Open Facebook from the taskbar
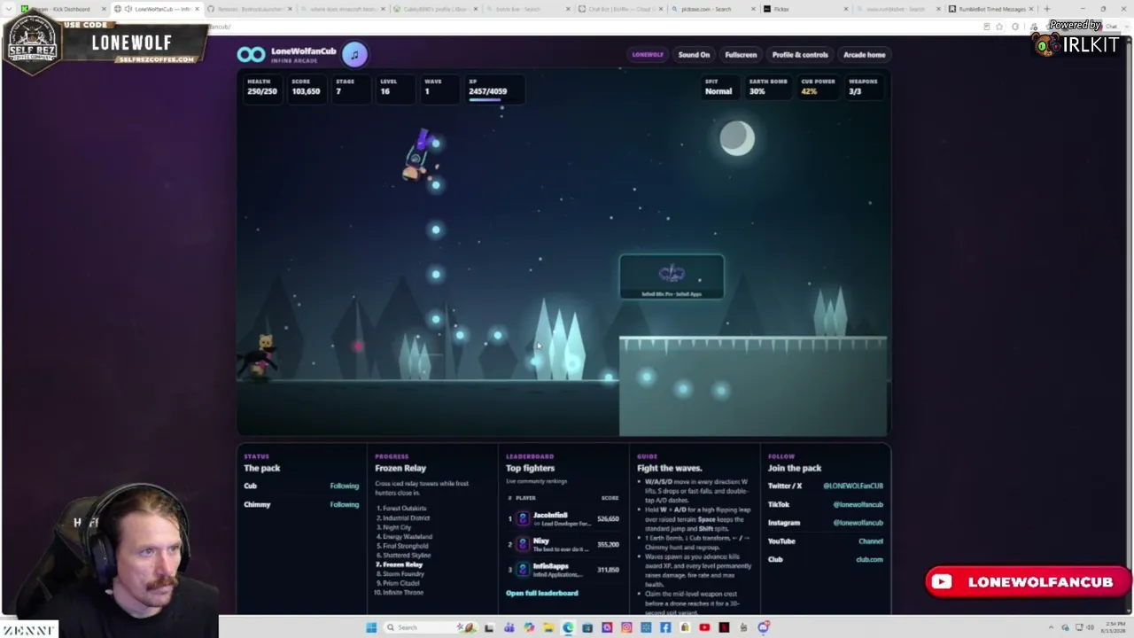Image resolution: width=1134 pixels, height=638 pixels. click(x=665, y=627)
